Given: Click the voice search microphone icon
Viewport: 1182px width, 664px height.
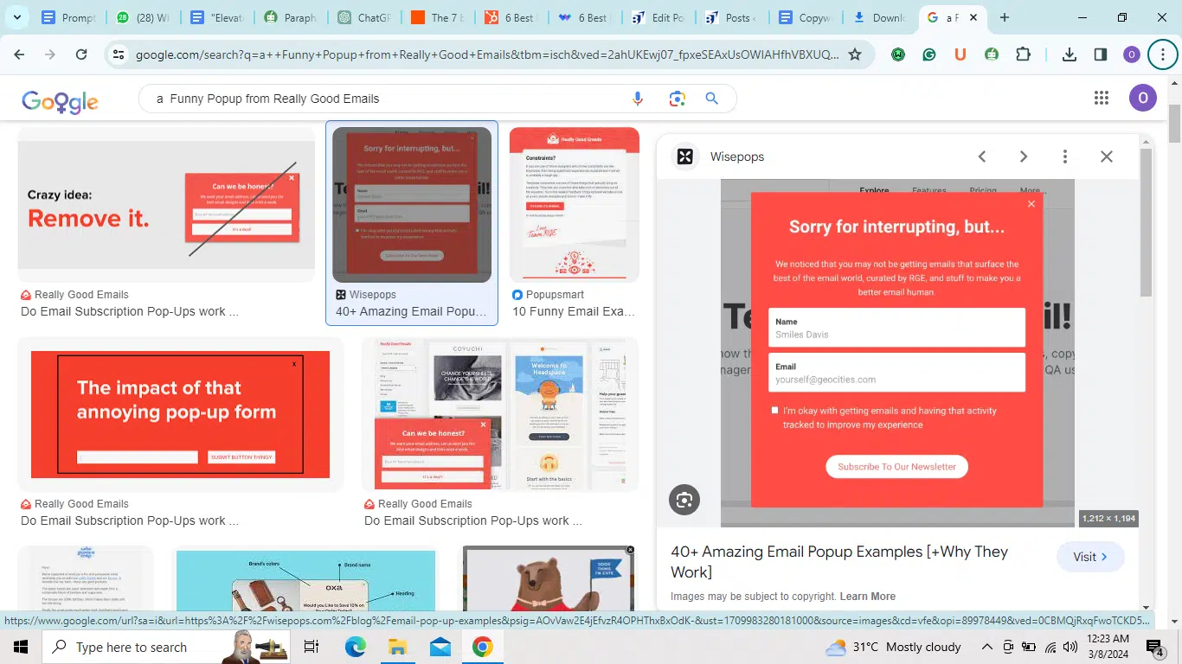Looking at the screenshot, I should (638, 99).
